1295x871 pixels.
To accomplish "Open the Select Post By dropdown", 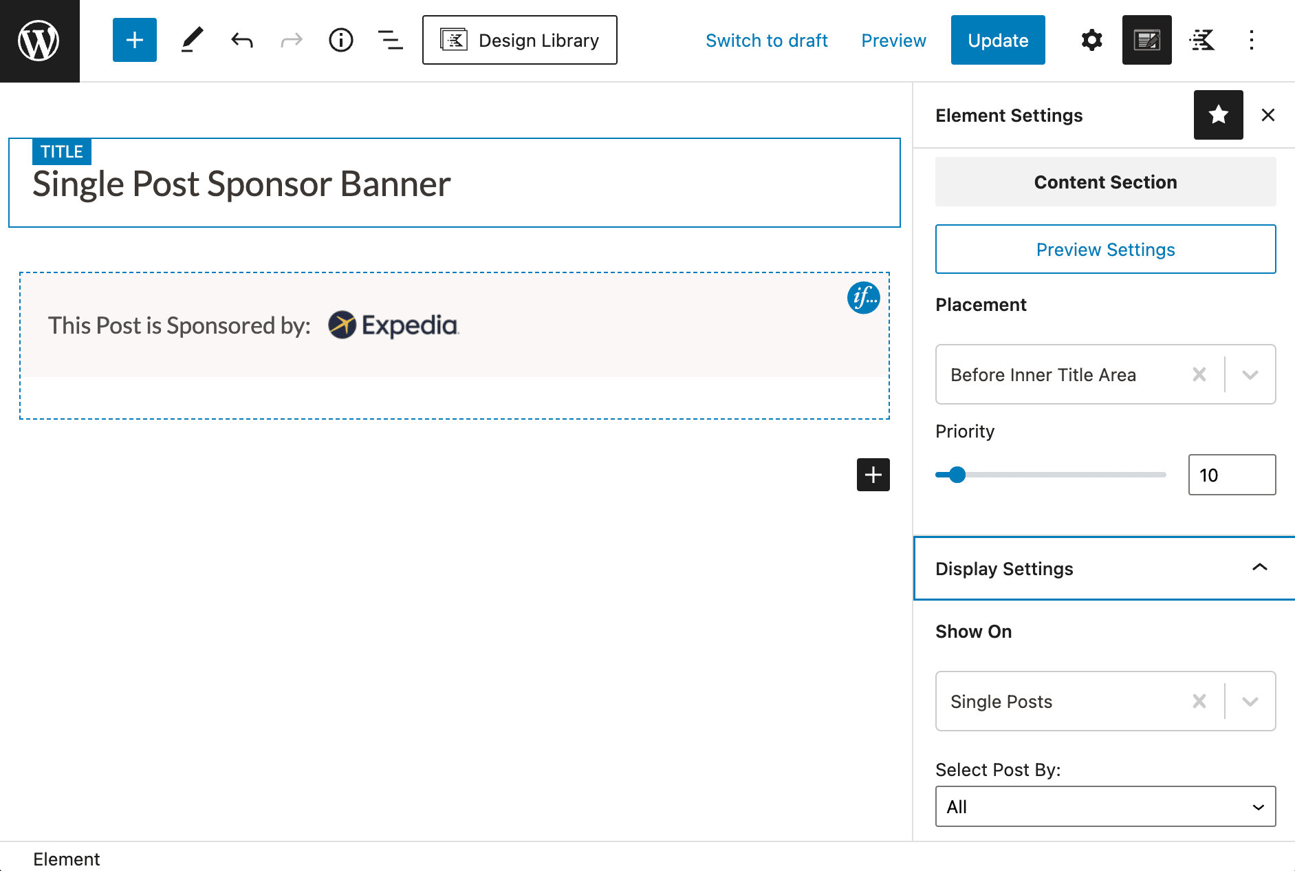I will point(1104,806).
